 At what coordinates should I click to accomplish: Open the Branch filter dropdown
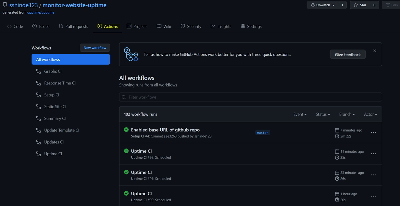(347, 114)
